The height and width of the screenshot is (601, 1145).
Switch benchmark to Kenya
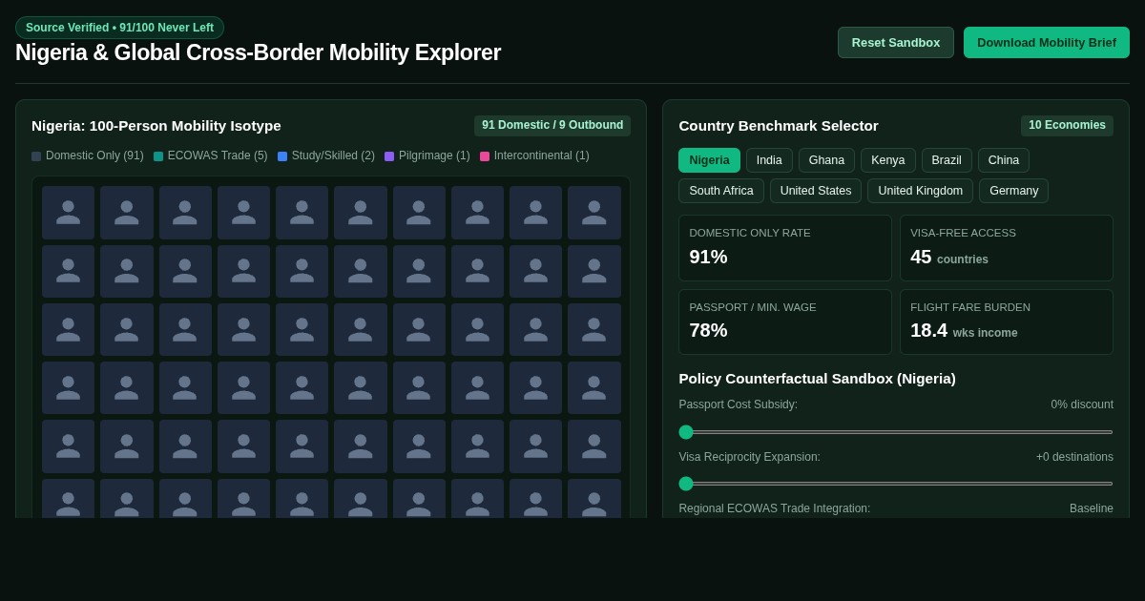tap(888, 160)
